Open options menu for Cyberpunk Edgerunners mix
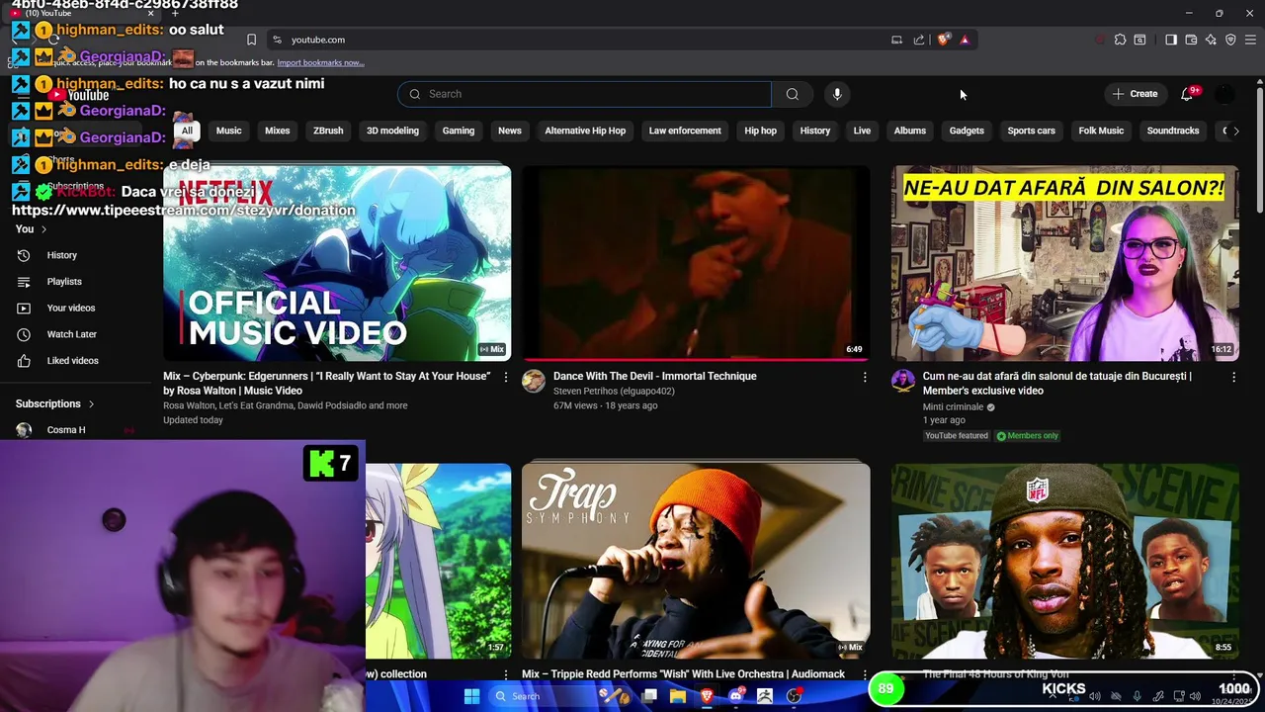This screenshot has height=712, width=1265. [506, 377]
